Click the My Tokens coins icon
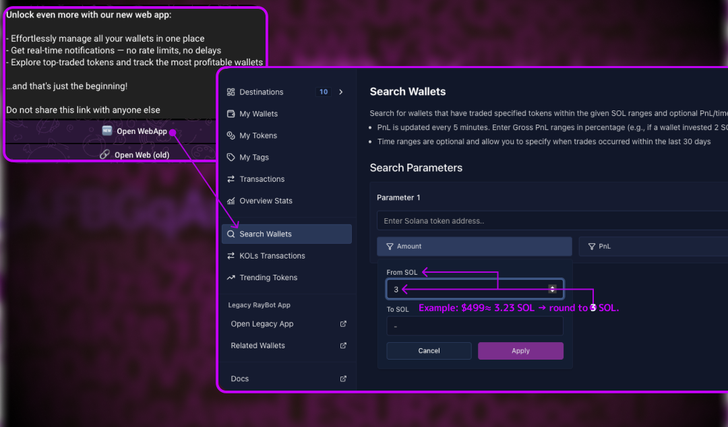The height and width of the screenshot is (427, 728). 231,135
